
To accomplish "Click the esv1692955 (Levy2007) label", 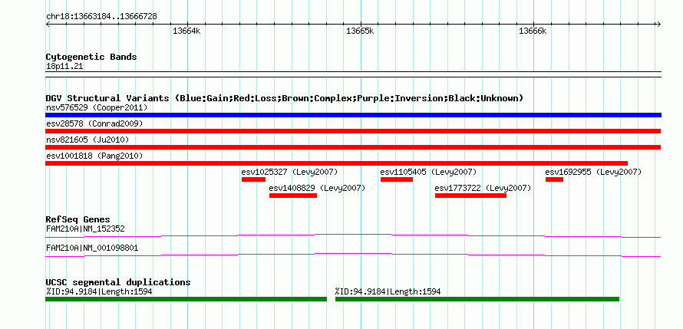I will (593, 172).
